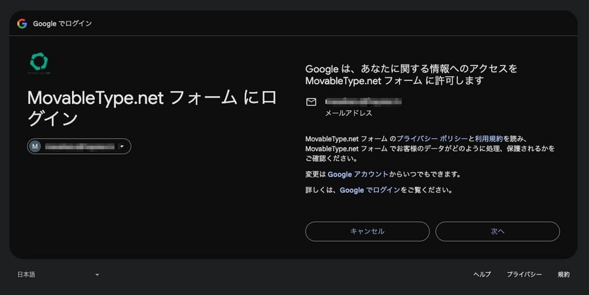The image size is (589, 295).
Task: Expand the account chooser dropdown arrow
Action: pos(122,147)
